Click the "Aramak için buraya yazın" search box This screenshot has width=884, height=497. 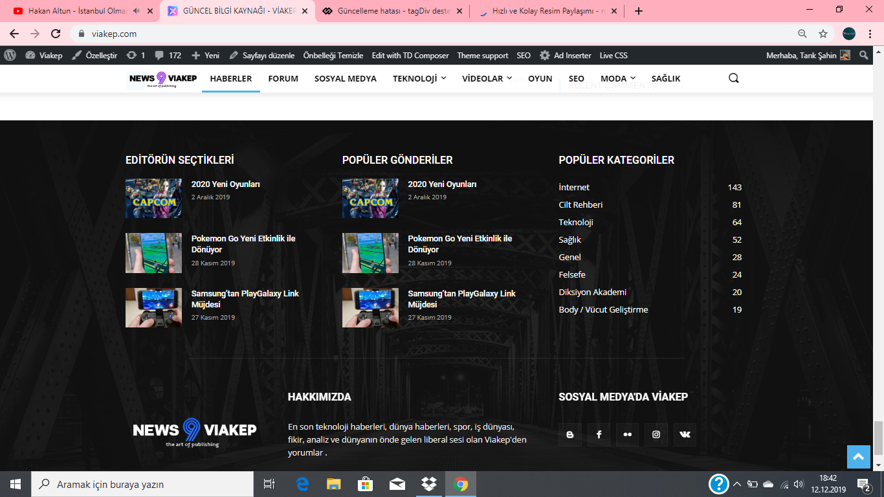coord(142,484)
